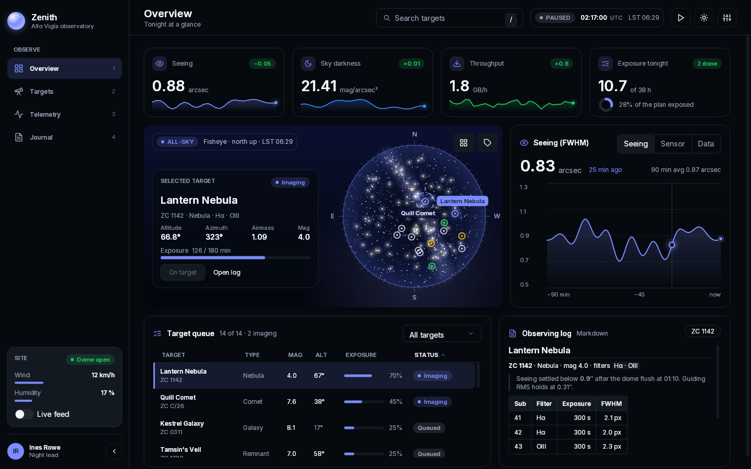This screenshot has height=469, width=751.
Task: Open Telemetry in the sidebar
Action: (x=65, y=115)
